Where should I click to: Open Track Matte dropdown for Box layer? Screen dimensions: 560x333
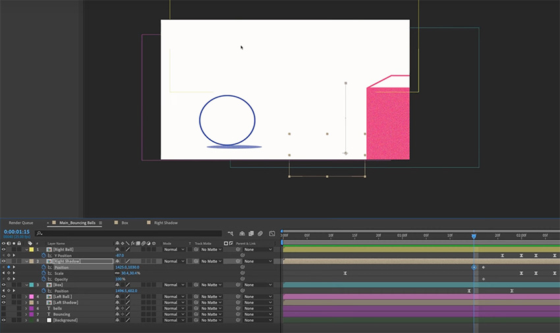coord(211,285)
